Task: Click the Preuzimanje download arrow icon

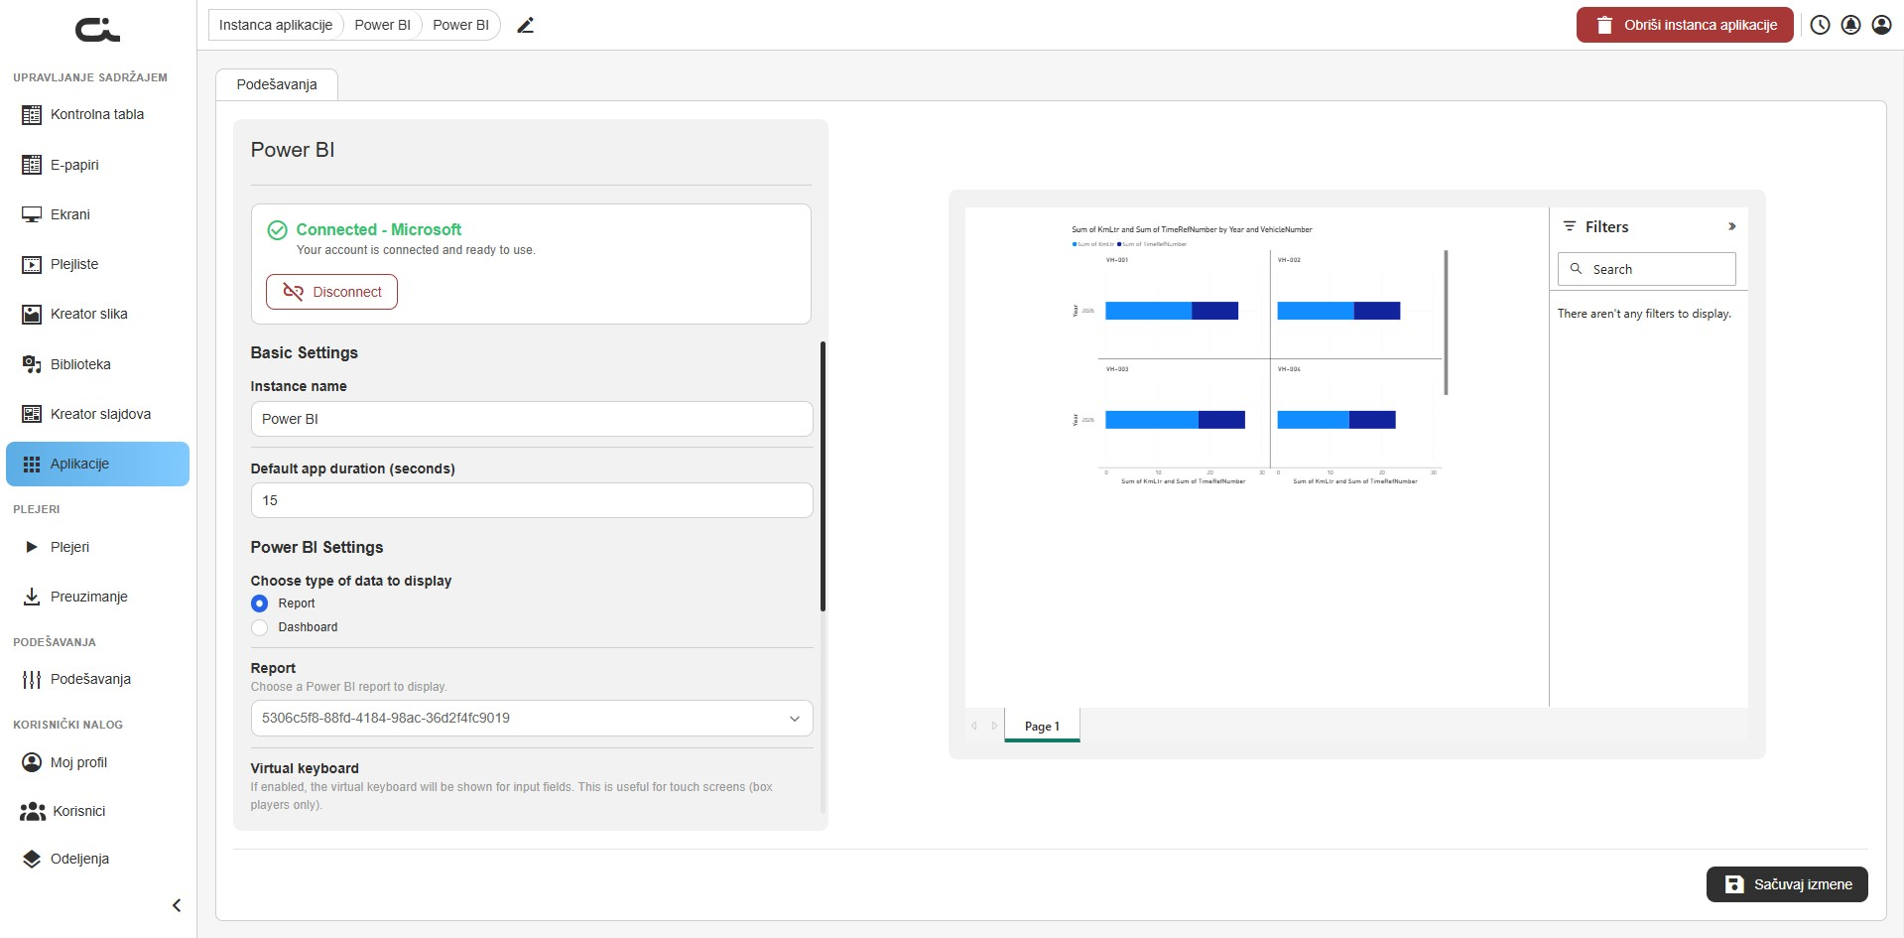Action: pos(32,597)
